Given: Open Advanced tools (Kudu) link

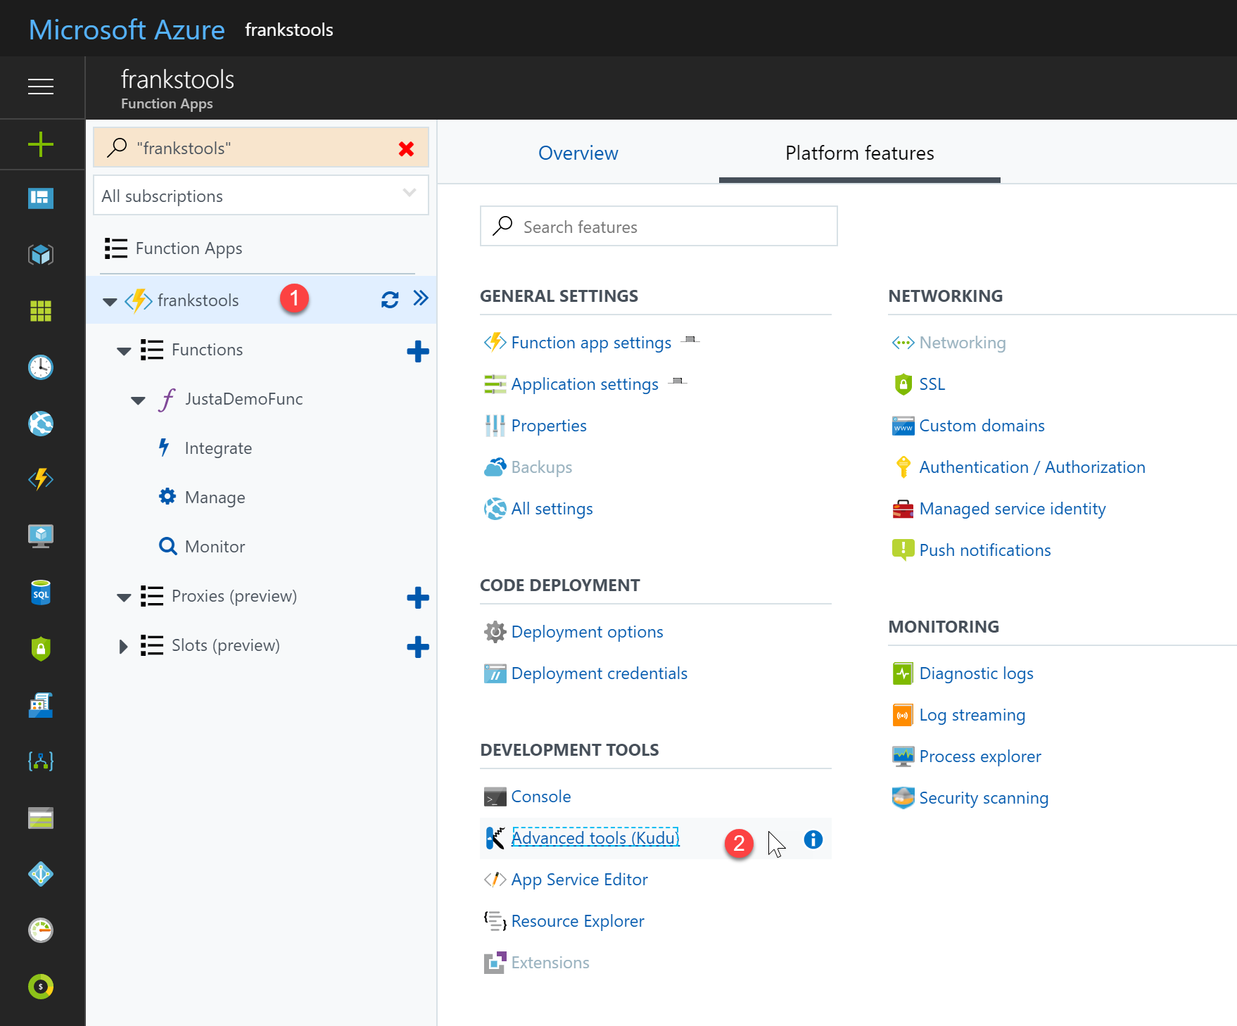Looking at the screenshot, I should point(595,838).
